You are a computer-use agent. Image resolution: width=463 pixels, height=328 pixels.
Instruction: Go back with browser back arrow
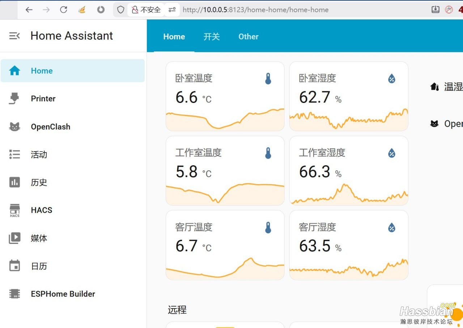[29, 10]
